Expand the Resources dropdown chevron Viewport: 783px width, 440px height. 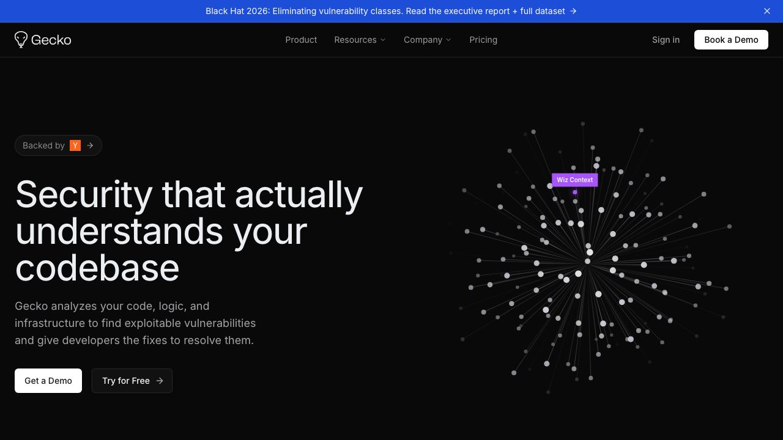(x=383, y=40)
